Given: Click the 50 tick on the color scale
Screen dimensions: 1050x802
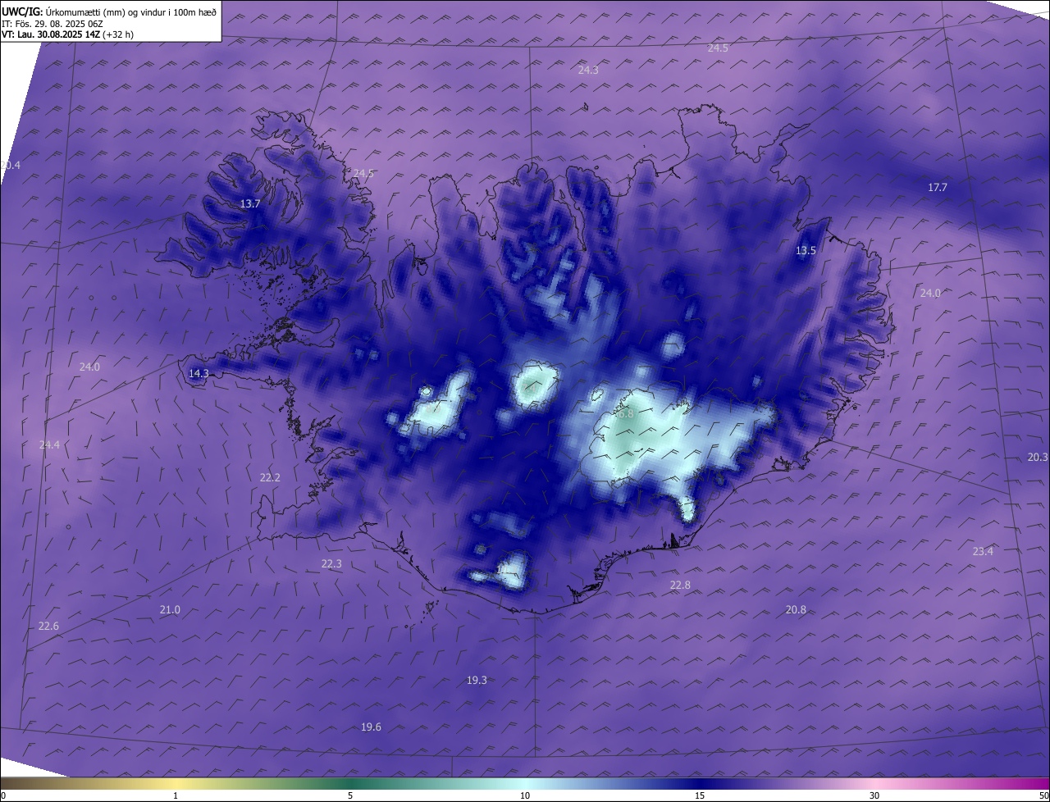Looking at the screenshot, I should (x=1043, y=795).
